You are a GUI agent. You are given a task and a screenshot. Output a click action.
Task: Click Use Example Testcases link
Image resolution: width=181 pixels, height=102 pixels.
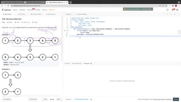[81, 99]
